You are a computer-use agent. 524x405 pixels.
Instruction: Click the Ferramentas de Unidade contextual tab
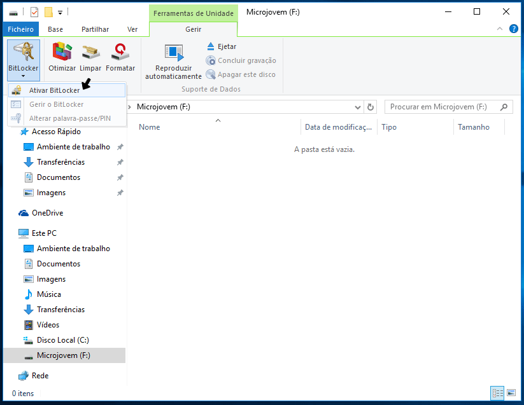pyautogui.click(x=194, y=13)
